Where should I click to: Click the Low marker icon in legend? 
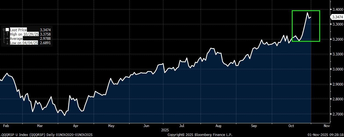pos(8,43)
